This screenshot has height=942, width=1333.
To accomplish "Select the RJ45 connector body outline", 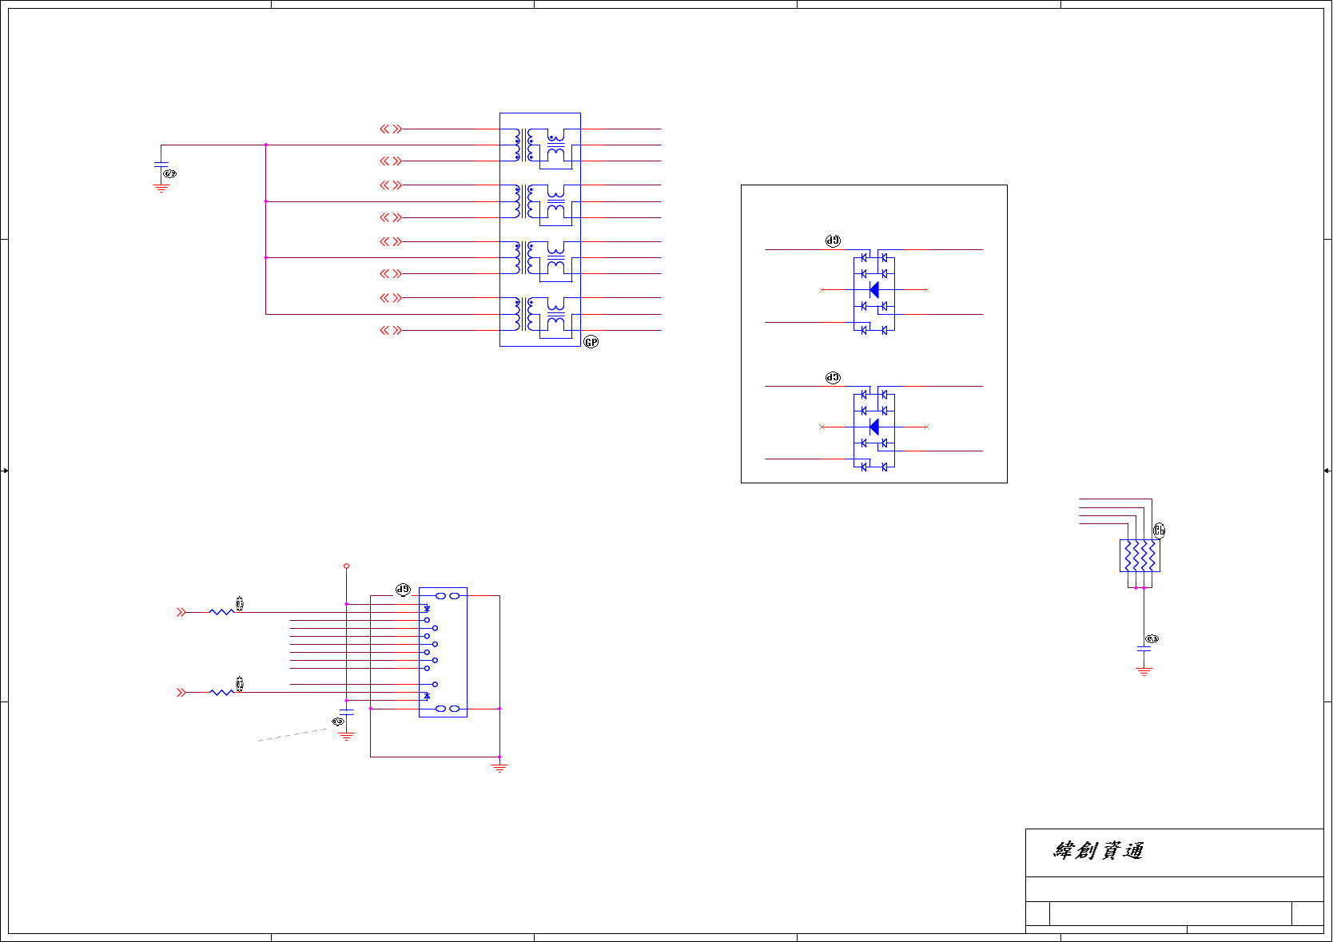I will click(443, 652).
